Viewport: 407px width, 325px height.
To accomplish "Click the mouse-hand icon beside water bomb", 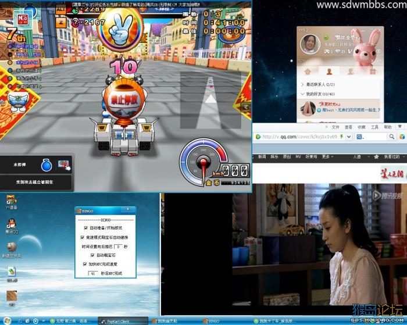I will (64, 165).
